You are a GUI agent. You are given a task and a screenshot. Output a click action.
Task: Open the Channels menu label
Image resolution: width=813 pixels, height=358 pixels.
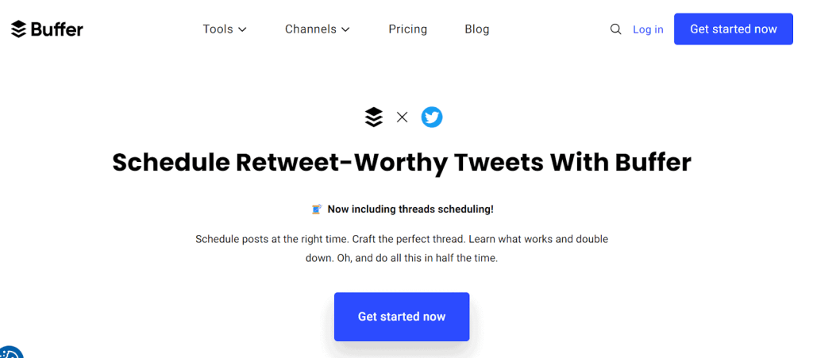click(x=310, y=29)
